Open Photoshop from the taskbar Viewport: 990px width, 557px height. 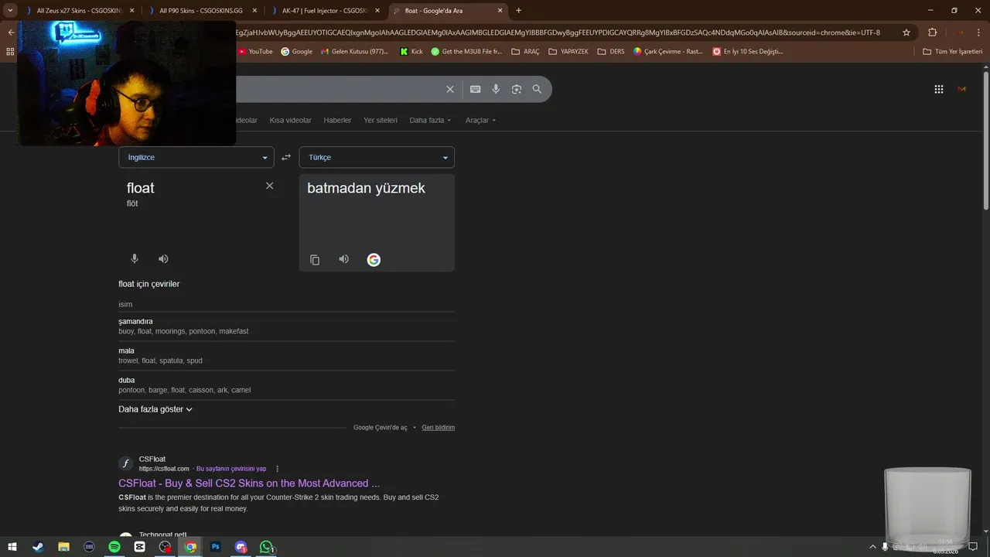216,547
